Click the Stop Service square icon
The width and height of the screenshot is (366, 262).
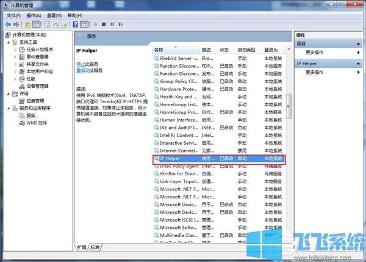[x=104, y=24]
